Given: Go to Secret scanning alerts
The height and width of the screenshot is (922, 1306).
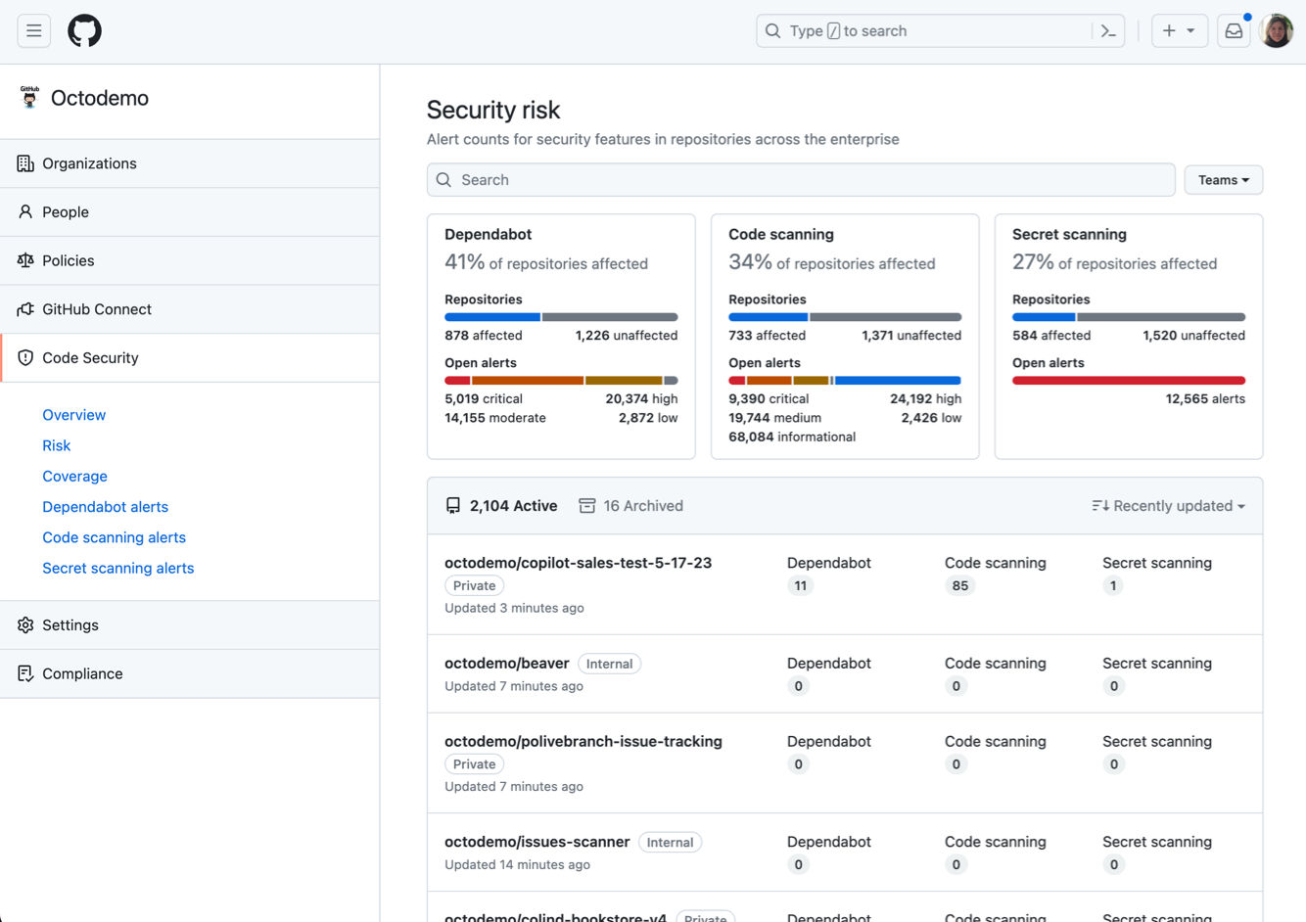Looking at the screenshot, I should [x=117, y=568].
